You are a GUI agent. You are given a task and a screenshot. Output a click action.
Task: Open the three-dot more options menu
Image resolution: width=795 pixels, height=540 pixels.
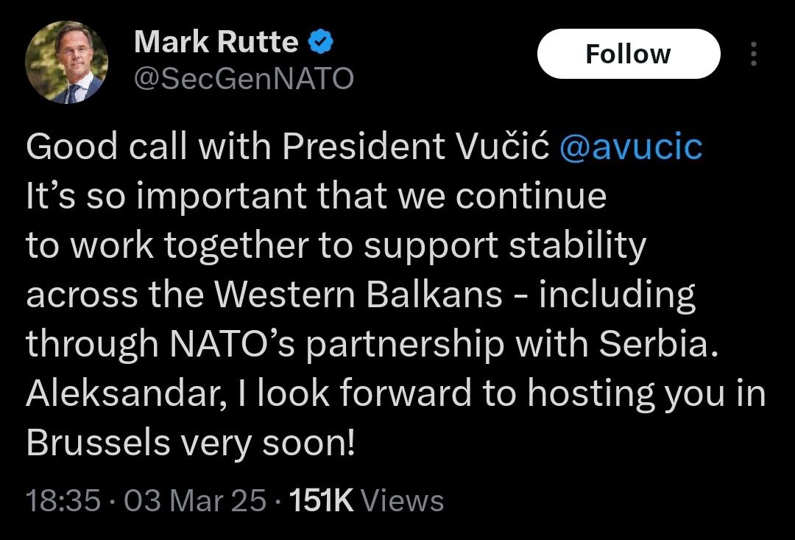coord(753,54)
